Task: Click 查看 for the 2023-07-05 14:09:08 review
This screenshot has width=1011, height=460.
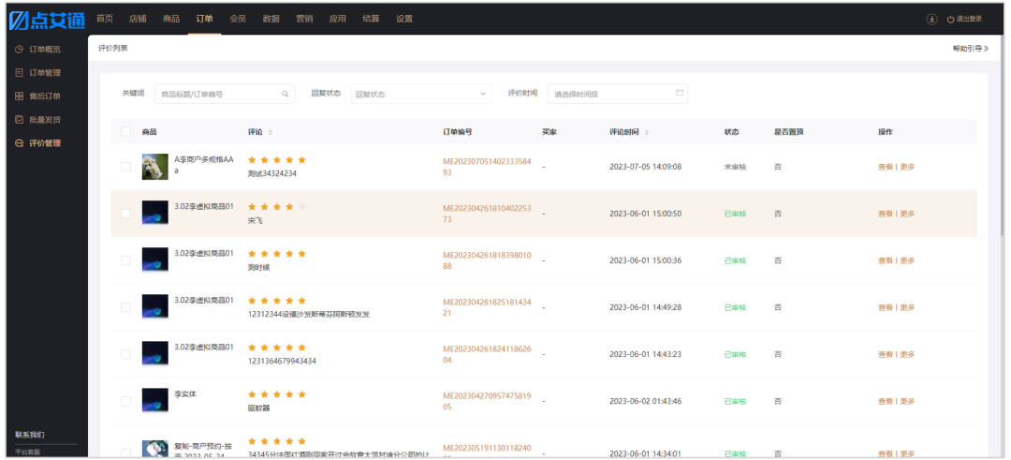Action: 886,167
